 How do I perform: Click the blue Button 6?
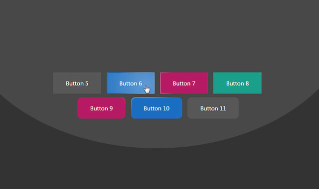(131, 83)
